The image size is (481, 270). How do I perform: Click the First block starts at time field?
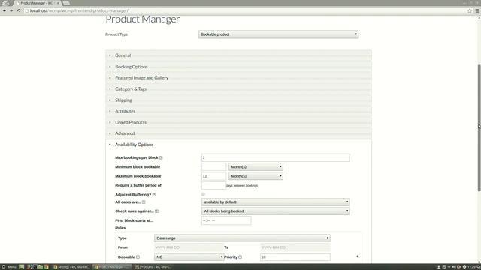(226, 220)
